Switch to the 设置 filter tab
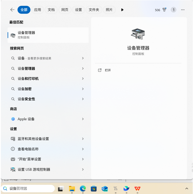 [x=78, y=10]
